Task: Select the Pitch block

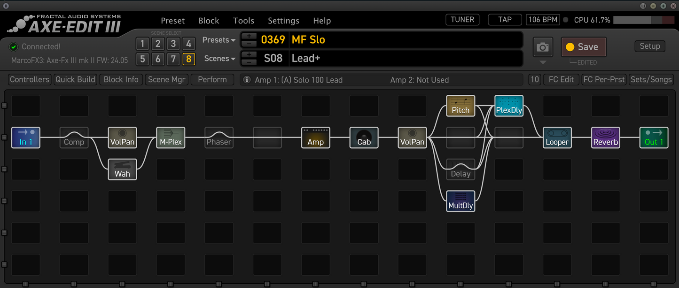Action: (x=460, y=106)
